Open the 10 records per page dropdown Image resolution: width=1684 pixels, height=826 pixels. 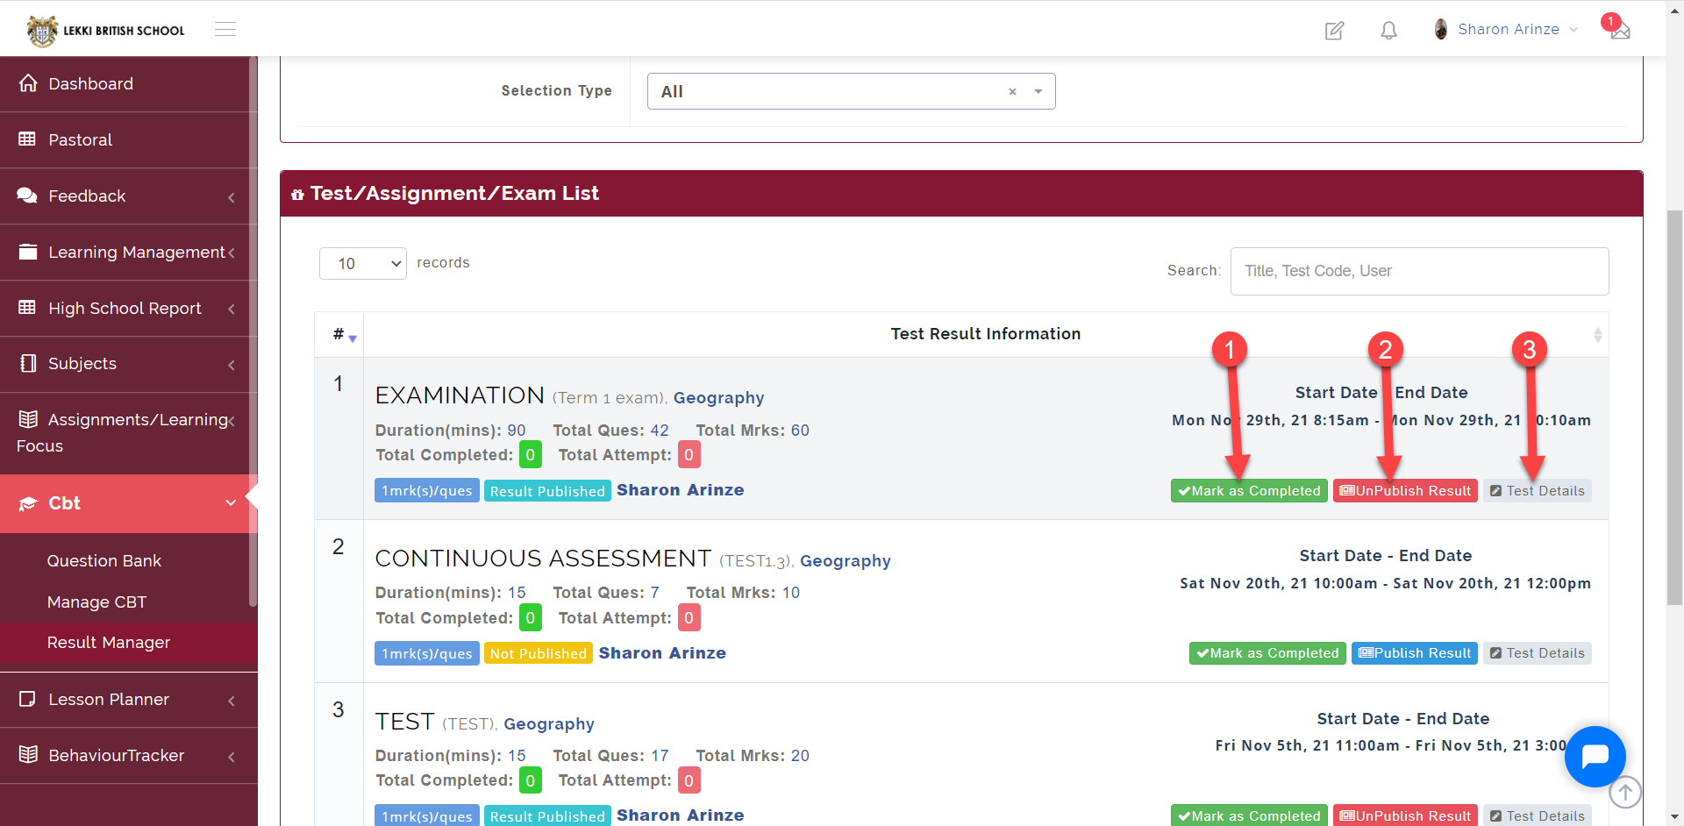363,263
